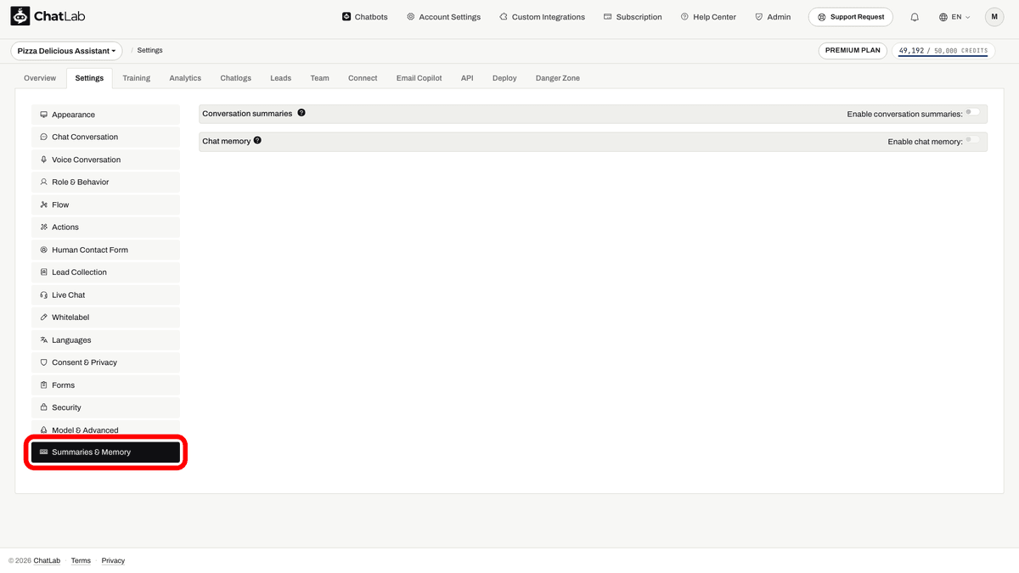Go to the Deploy tab

pos(504,78)
